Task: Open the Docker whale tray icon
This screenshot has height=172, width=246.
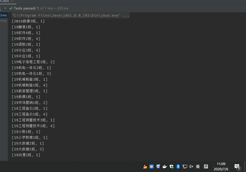Action: [165, 166]
